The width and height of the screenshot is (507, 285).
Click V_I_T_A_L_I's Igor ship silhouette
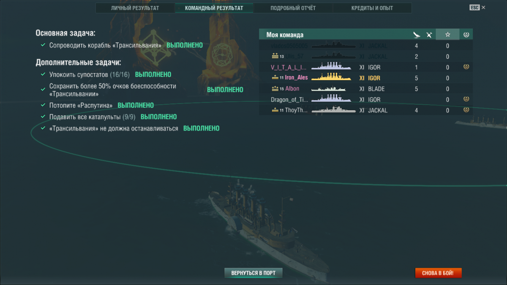click(x=332, y=67)
